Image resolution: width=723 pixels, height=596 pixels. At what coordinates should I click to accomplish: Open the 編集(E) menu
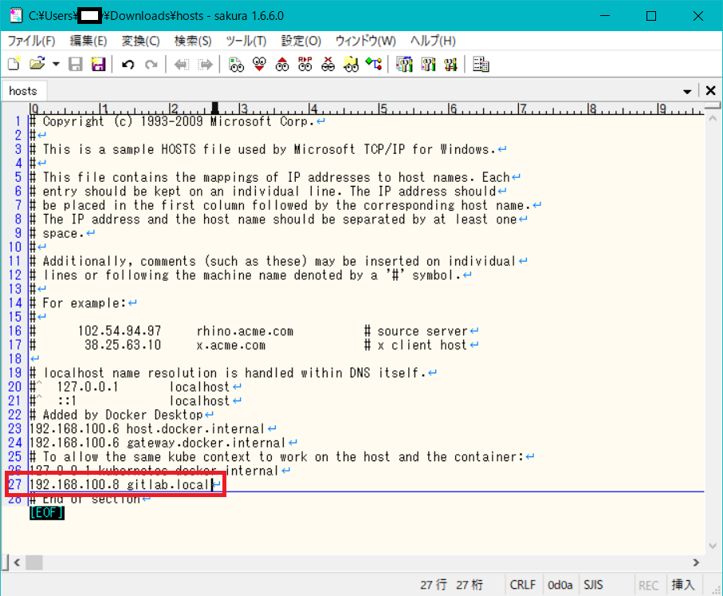click(88, 41)
